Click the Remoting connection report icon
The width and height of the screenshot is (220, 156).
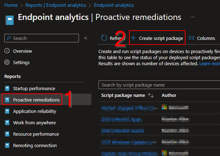pos(7,145)
